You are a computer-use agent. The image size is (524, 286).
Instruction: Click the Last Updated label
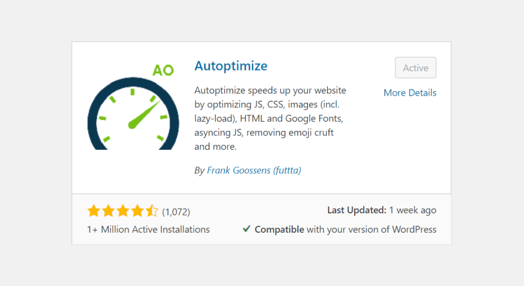tap(357, 210)
